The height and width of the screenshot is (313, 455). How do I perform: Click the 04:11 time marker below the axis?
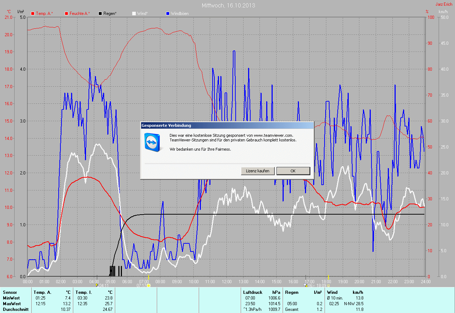point(103,285)
